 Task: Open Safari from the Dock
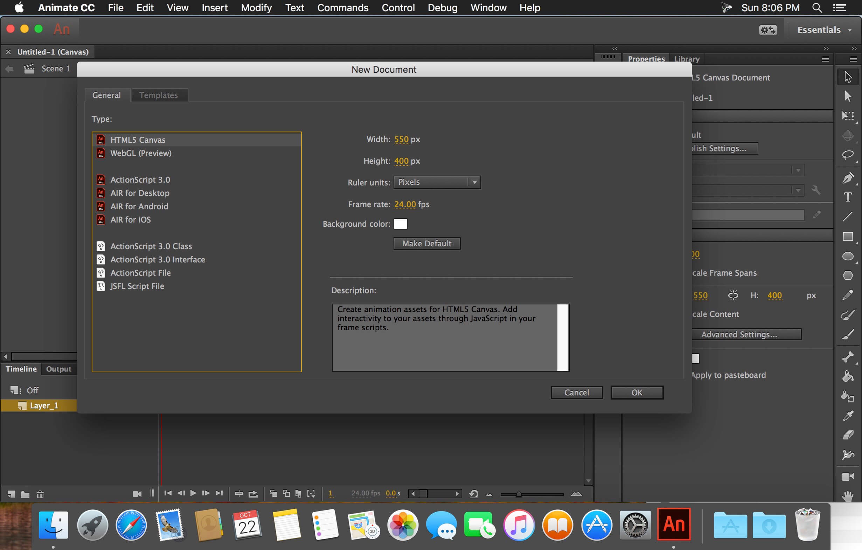(x=131, y=525)
